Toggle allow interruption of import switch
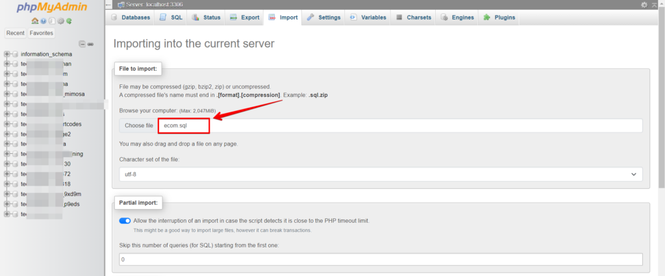 (125, 221)
